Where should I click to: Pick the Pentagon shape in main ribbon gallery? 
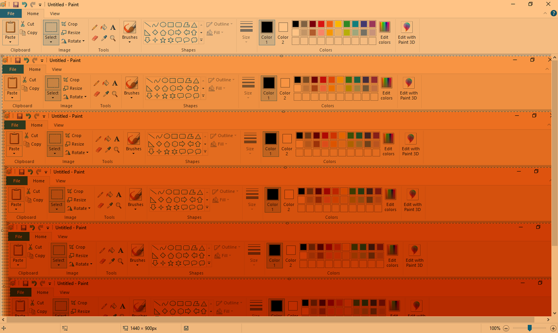[x=163, y=33]
